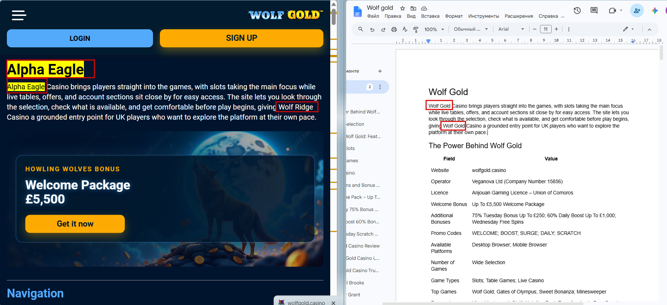Click the font size input field
The width and height of the screenshot is (667, 305).
point(545,29)
